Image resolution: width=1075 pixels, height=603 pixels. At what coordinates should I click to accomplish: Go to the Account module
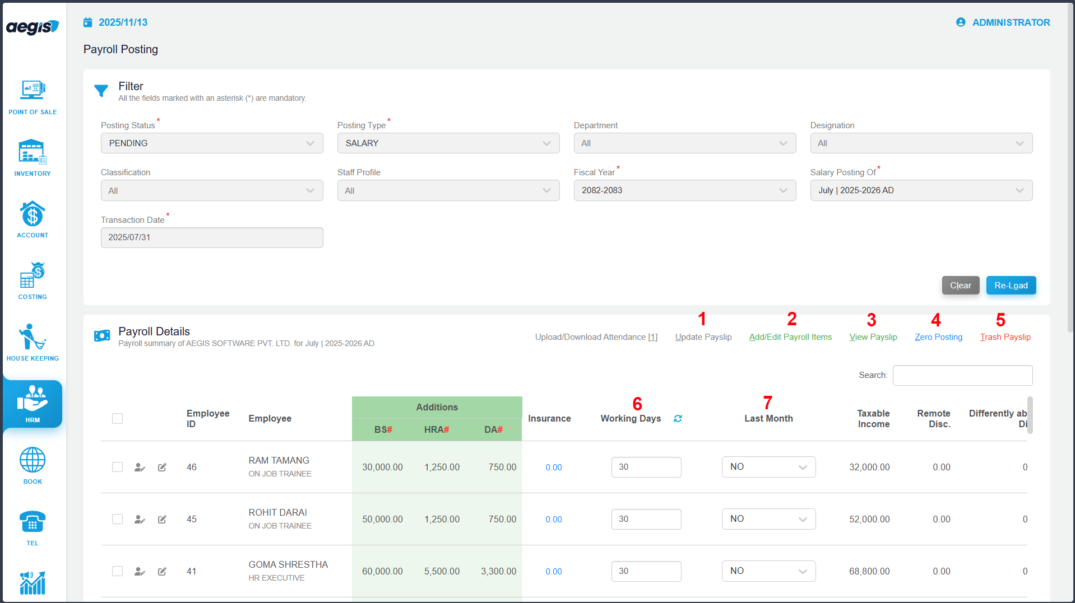click(33, 219)
